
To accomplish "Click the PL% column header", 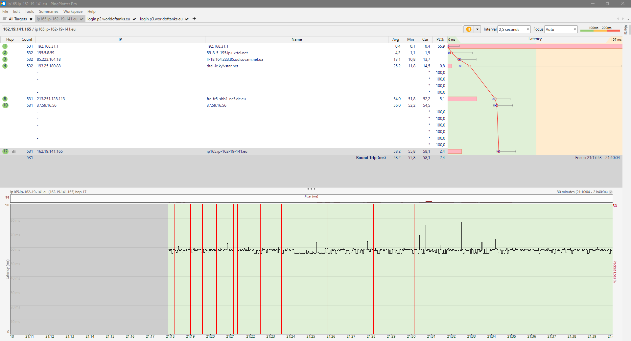I will [440, 39].
